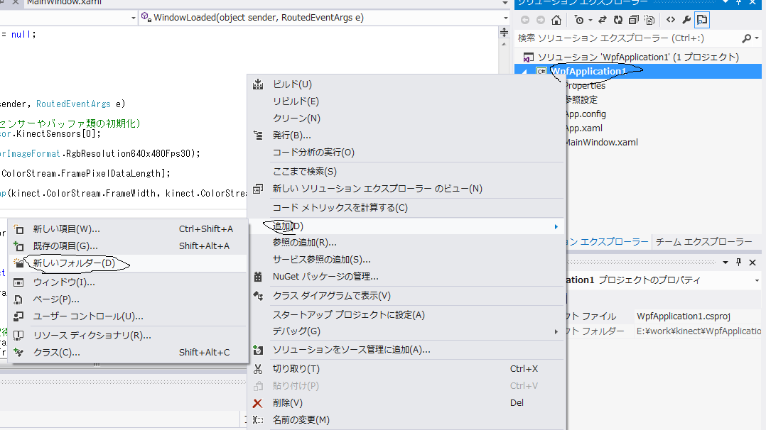Click the editor split-view handle
The image size is (766, 430).
504,33
